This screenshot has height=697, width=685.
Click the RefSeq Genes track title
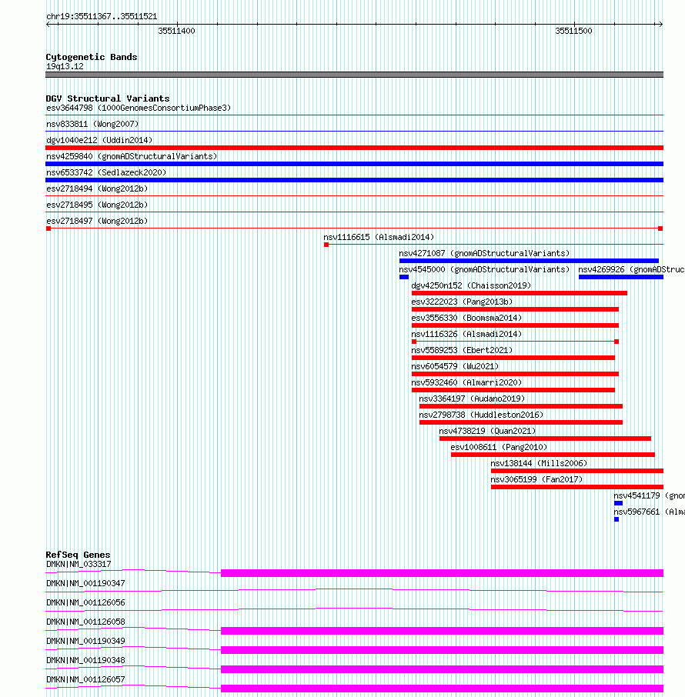click(78, 555)
